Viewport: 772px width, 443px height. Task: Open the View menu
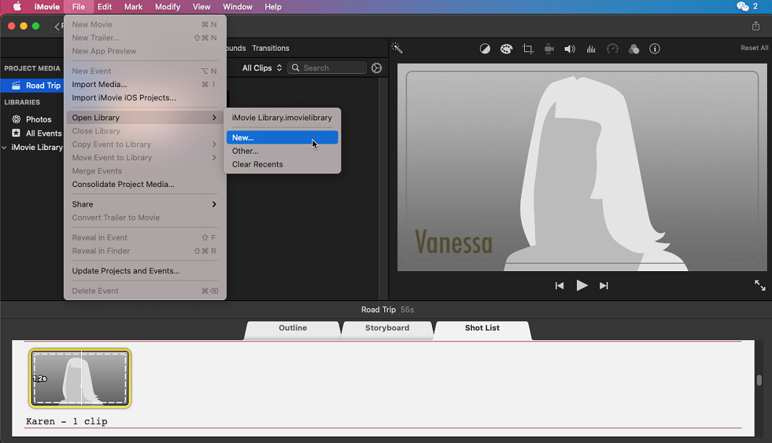point(202,7)
